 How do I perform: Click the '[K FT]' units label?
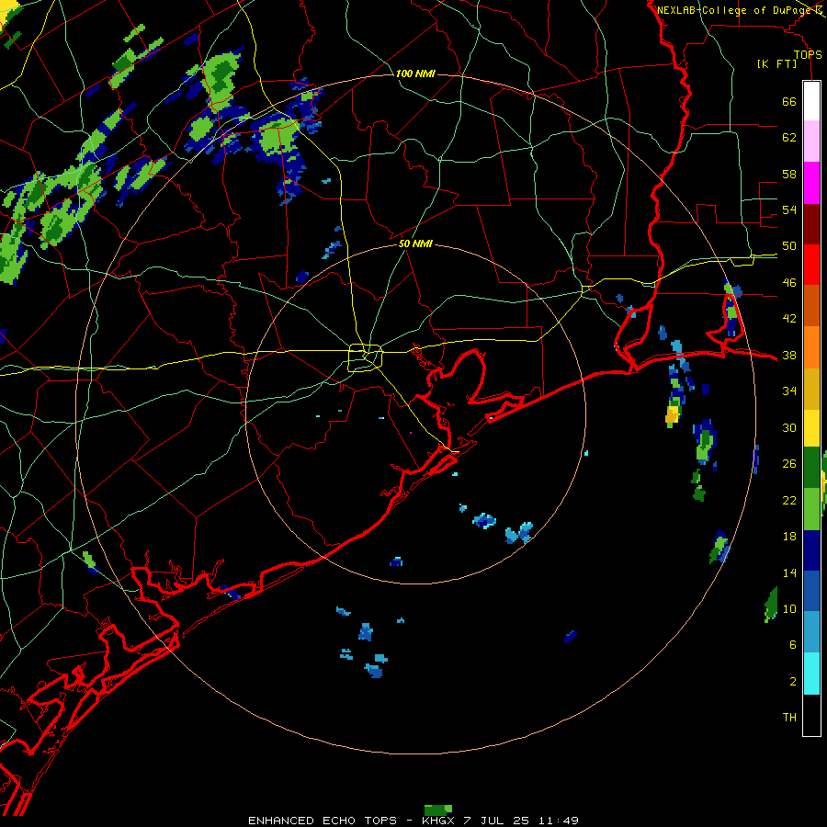tap(776, 64)
